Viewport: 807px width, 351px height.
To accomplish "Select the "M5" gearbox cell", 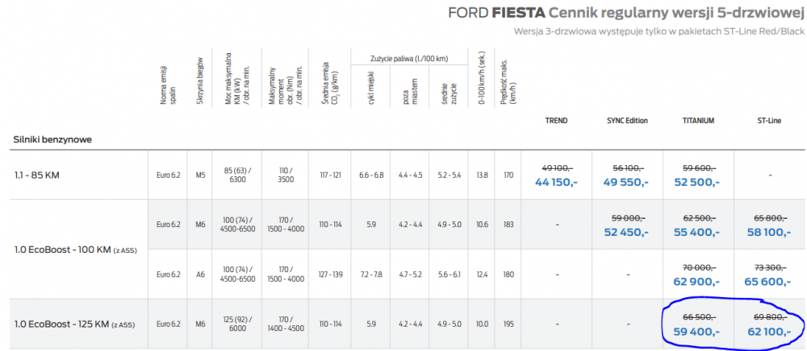I will point(200,175).
